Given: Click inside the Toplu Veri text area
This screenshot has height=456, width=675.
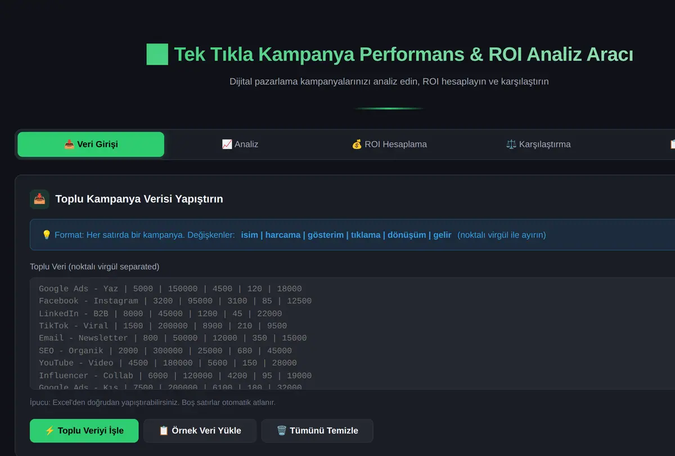Looking at the screenshot, I should tap(352, 333).
